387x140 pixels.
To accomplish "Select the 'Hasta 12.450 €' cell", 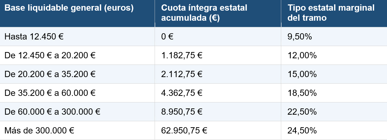I will pos(34,36).
